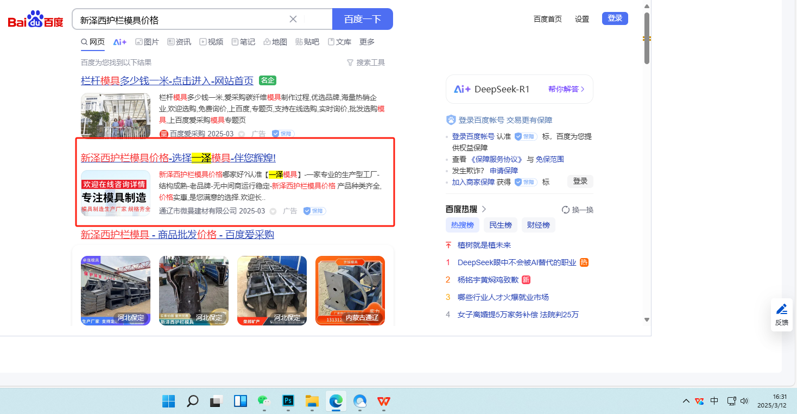The width and height of the screenshot is (797, 414).
Task: Click the Microsoft Edge taskbar icon
Action: [336, 402]
